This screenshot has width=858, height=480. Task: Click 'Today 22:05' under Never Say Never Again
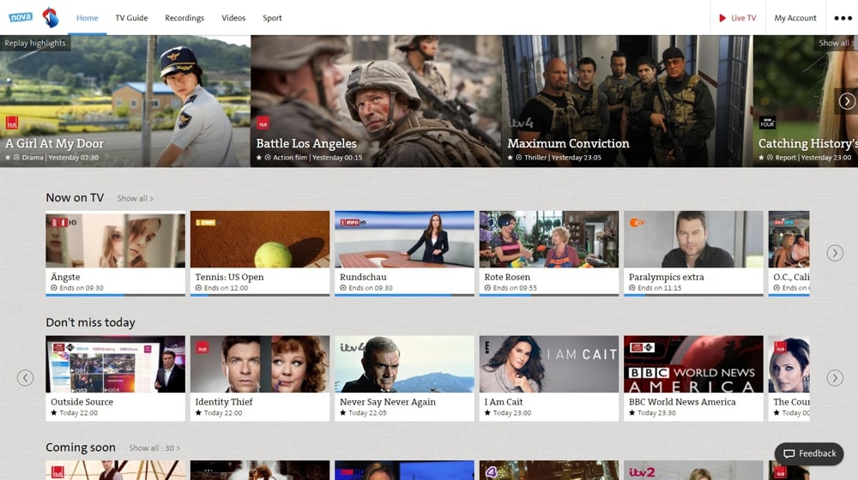[367, 413]
